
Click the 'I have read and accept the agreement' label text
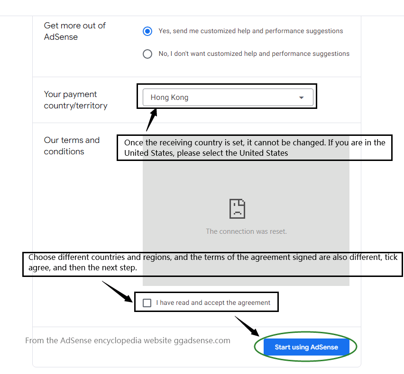[213, 303]
